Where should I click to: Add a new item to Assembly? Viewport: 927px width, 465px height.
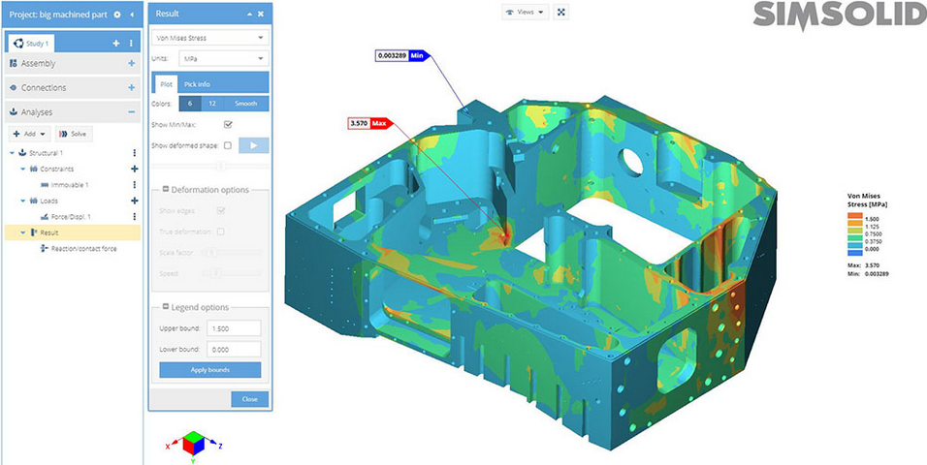click(132, 64)
